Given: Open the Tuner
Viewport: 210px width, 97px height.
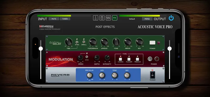Looking at the screenshot, I should coord(65,19).
